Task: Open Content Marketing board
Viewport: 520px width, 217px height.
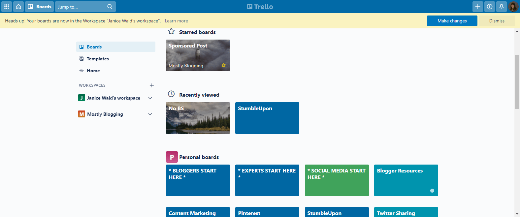Action: click(x=198, y=212)
